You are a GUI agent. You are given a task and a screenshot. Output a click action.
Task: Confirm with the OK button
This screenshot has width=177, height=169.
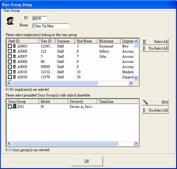[x=87, y=161]
